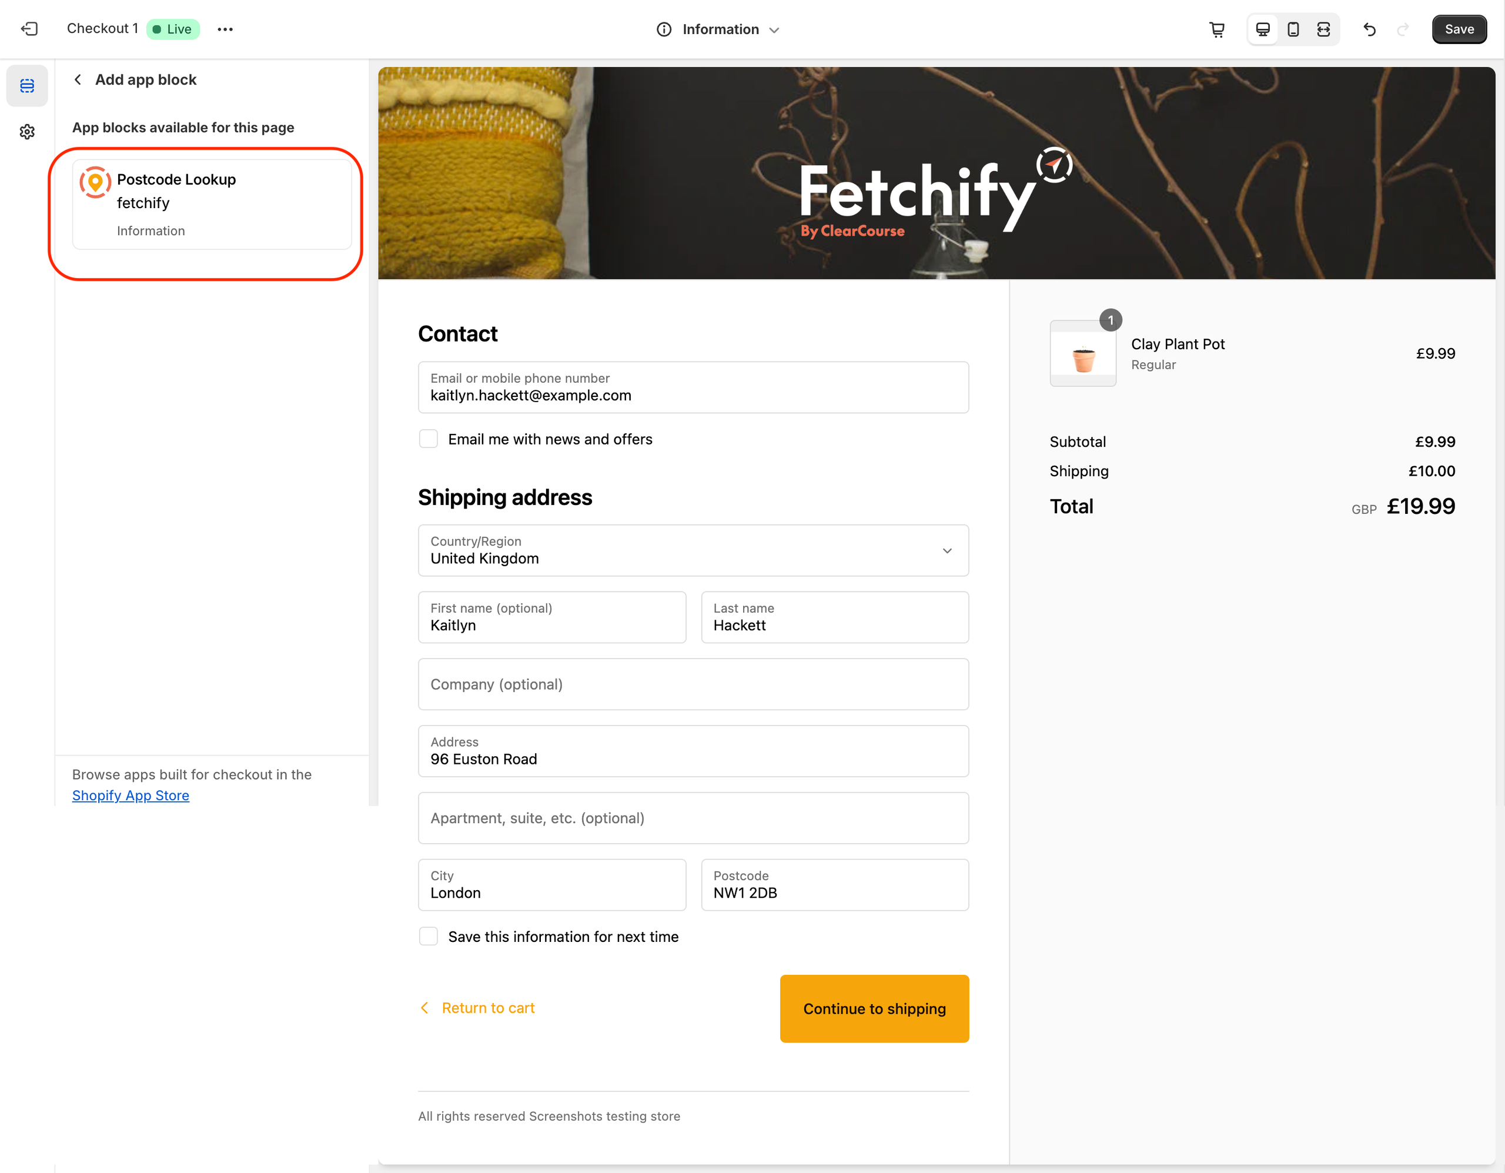The width and height of the screenshot is (1505, 1173).
Task: Go back from Add app block
Action: point(78,79)
